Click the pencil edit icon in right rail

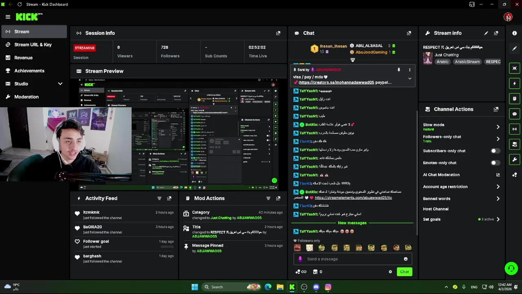[x=515, y=49]
